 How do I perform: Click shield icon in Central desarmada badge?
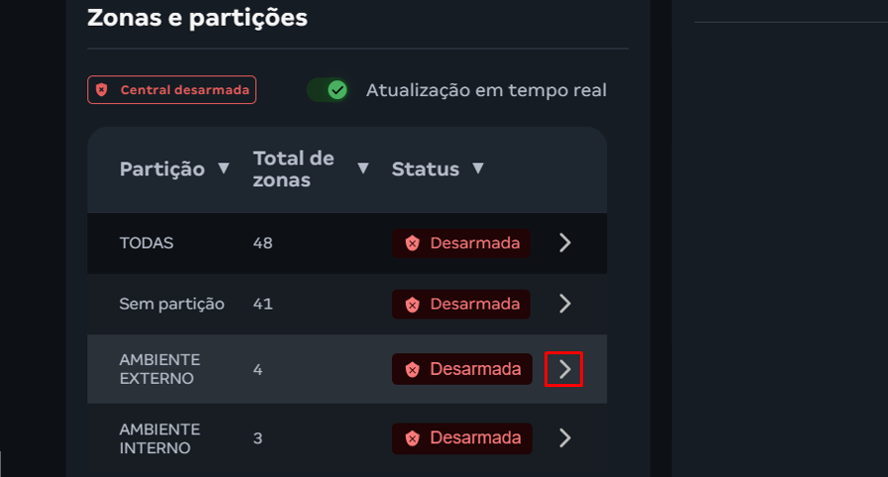pyautogui.click(x=102, y=90)
